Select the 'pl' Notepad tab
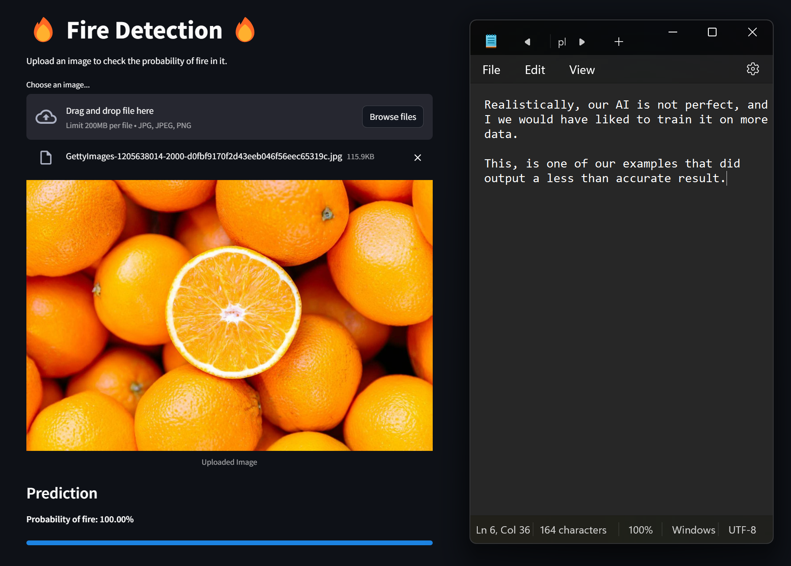The height and width of the screenshot is (566, 791). (x=562, y=42)
